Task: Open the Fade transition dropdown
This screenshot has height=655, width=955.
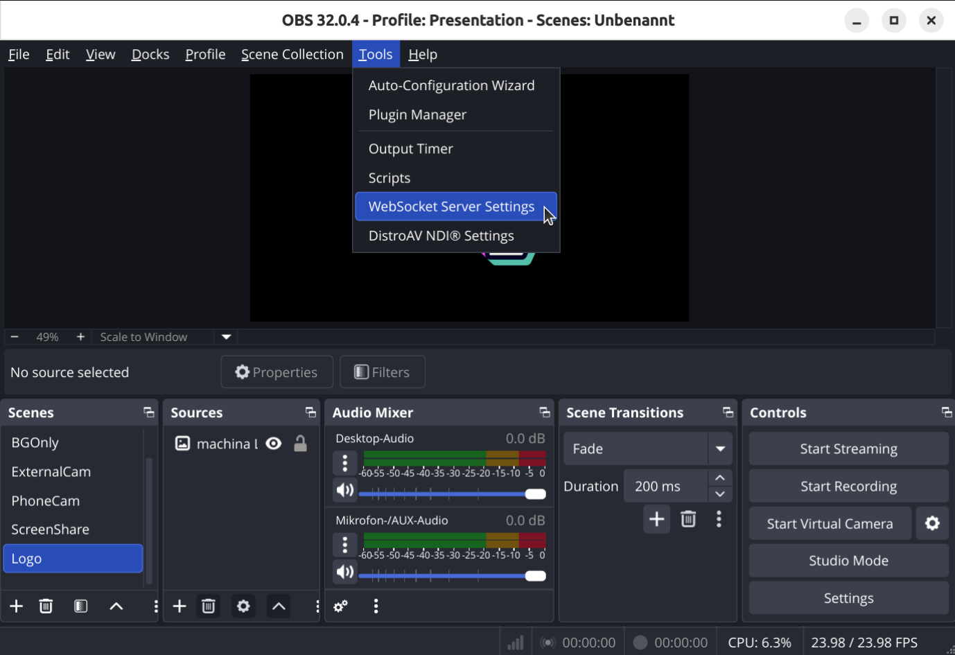Action: [x=719, y=448]
